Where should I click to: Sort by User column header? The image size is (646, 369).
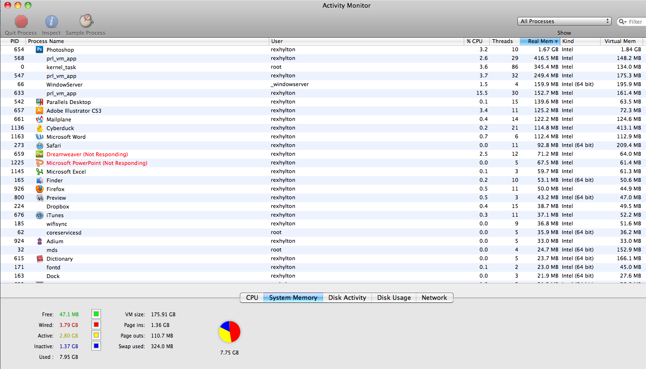367,41
